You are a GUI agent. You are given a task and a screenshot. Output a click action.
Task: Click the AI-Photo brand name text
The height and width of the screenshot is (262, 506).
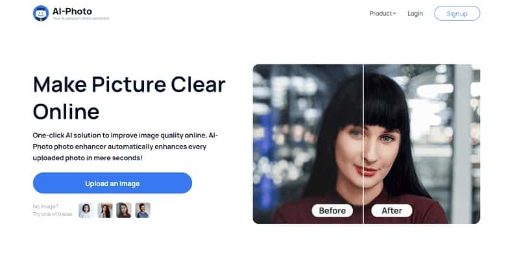[72, 11]
